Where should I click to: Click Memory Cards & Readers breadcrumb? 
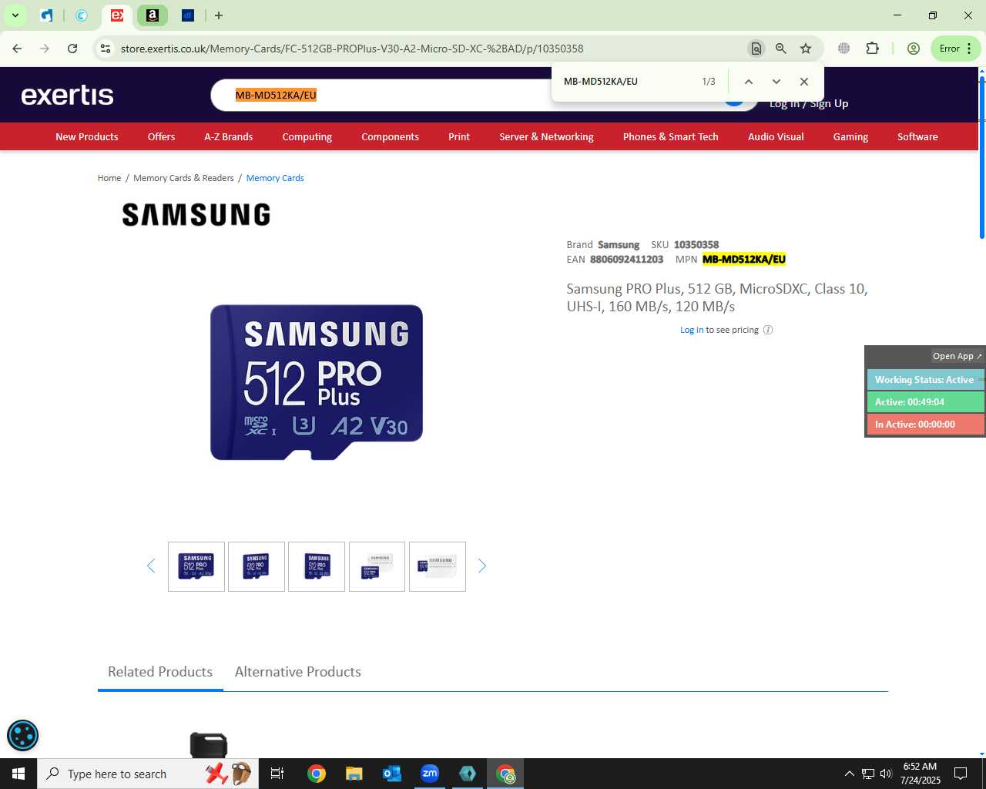click(183, 178)
